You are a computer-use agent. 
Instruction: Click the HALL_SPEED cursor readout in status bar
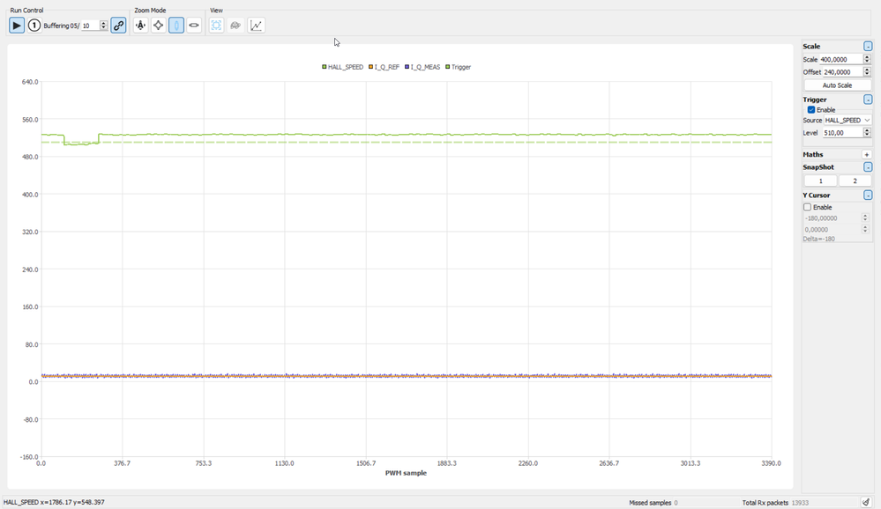coord(54,502)
